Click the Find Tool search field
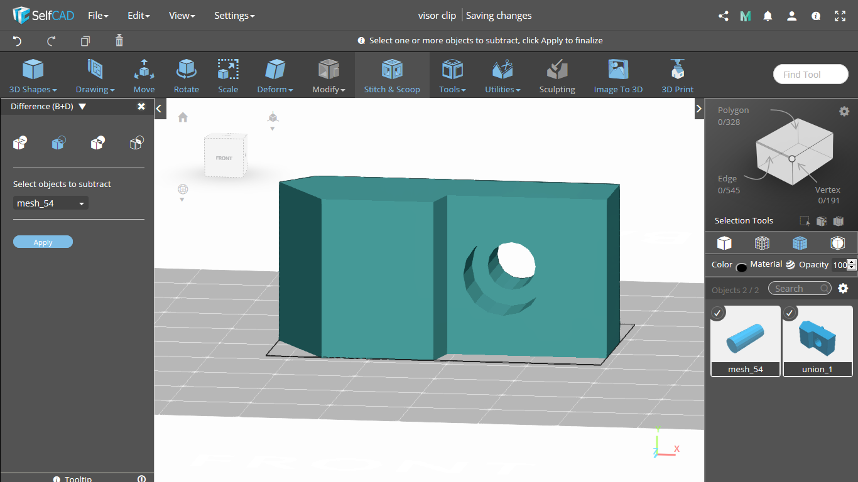858x482 pixels. (x=810, y=74)
